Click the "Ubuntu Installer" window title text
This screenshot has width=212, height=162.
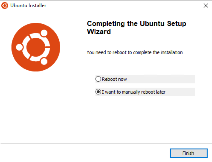pos(28,5)
